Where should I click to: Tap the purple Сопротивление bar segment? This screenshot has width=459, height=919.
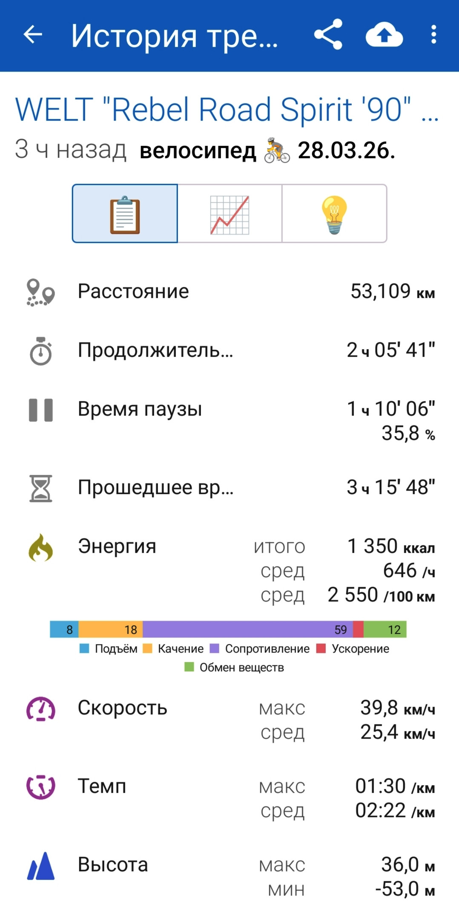point(248,629)
